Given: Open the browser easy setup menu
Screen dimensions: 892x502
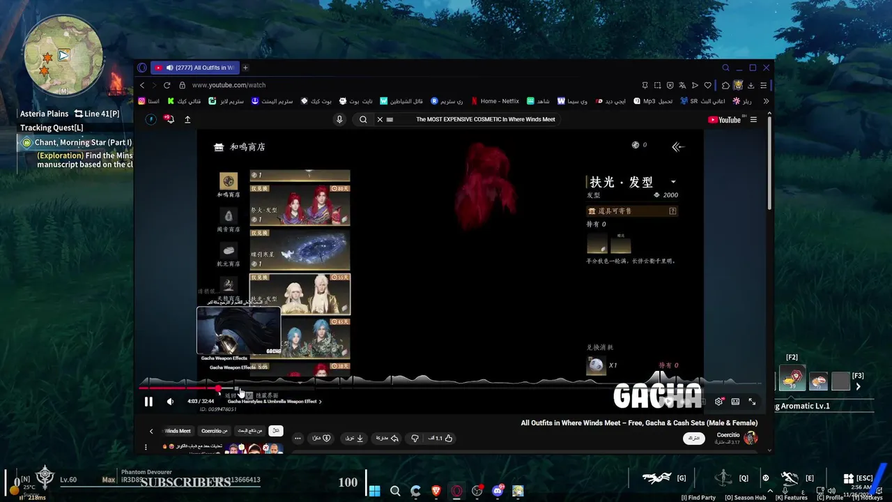Looking at the screenshot, I should (763, 85).
